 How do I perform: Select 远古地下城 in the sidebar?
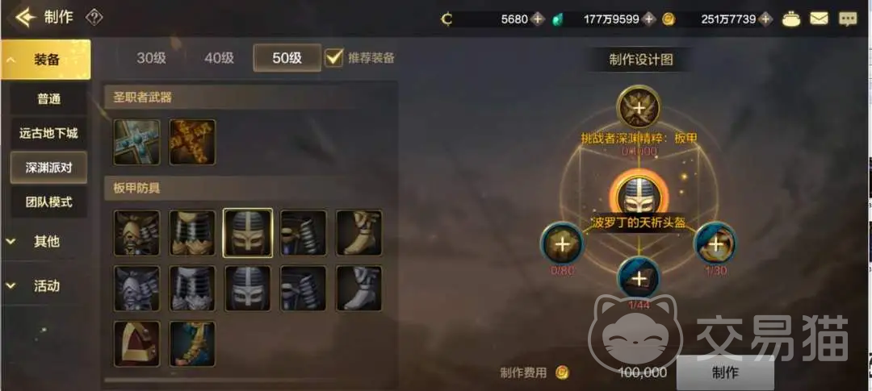(x=48, y=134)
